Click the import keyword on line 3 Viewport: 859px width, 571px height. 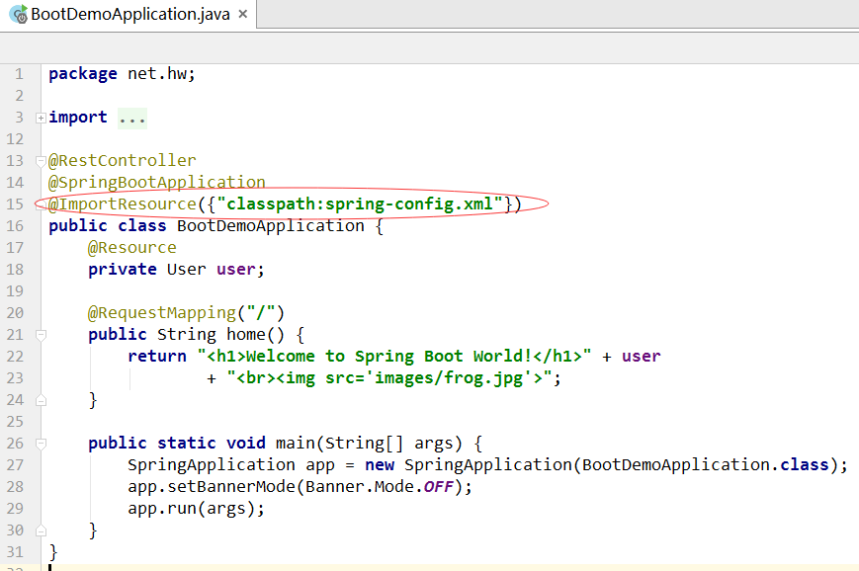(x=78, y=118)
